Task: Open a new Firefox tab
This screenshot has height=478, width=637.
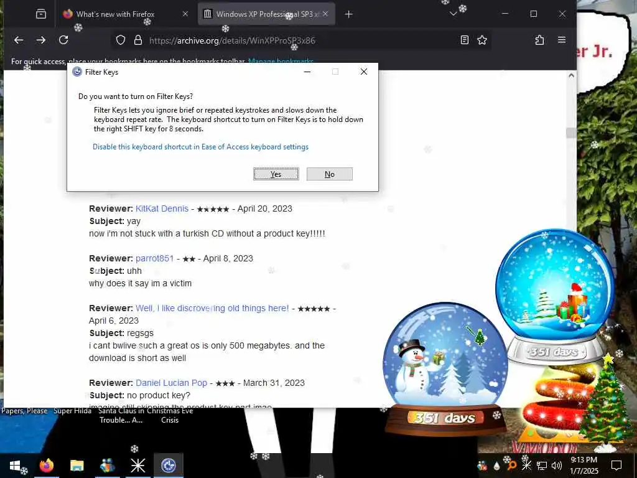Action: (348, 14)
